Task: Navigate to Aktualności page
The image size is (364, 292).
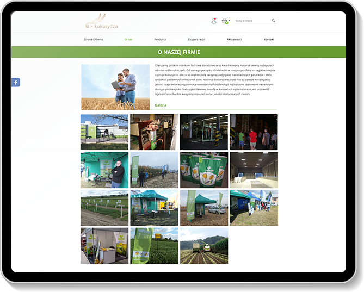Action: click(x=235, y=40)
